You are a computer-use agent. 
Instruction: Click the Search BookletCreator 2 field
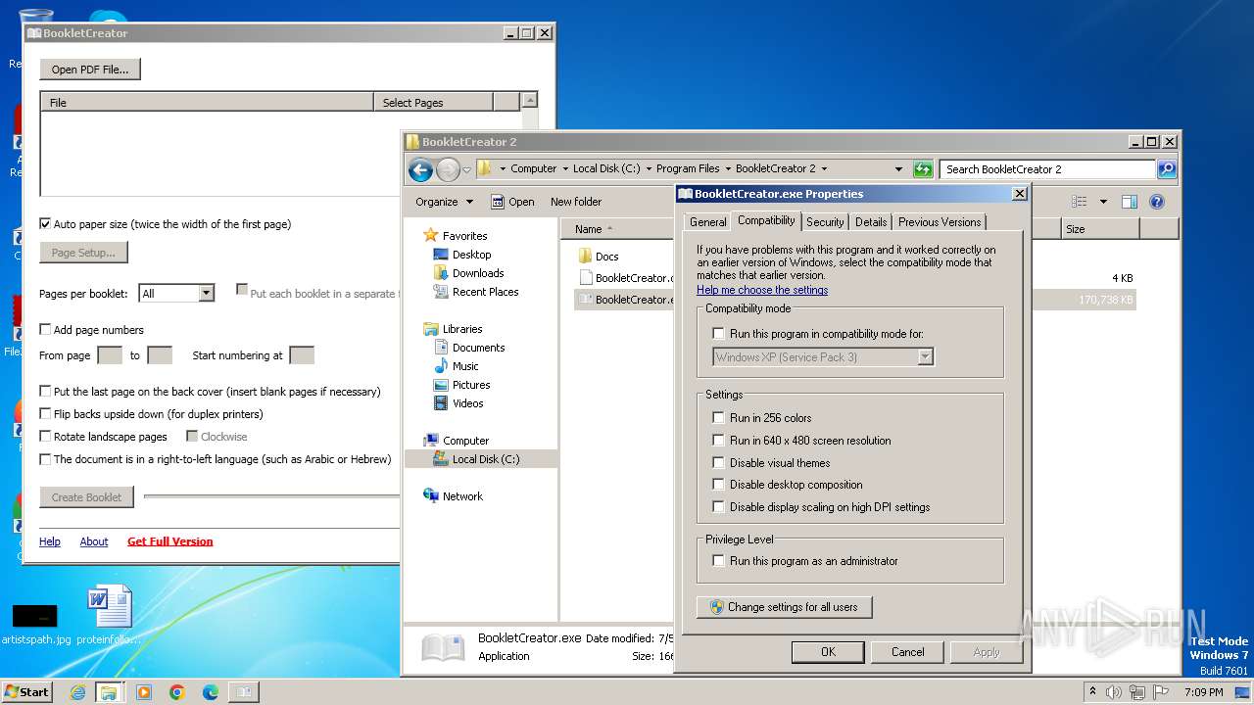[x=1046, y=169]
